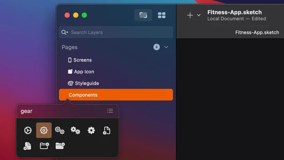Minimize the Sketch window
Screen dimensions: 284x160
pos(76,15)
